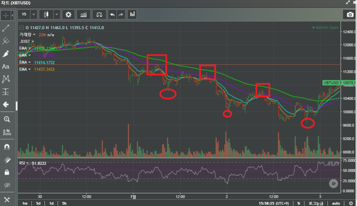Click the 75.0000 RSI axis label

click(349, 161)
